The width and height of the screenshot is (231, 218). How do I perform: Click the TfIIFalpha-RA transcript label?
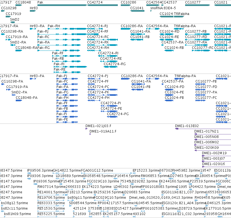[x=185, y=26]
